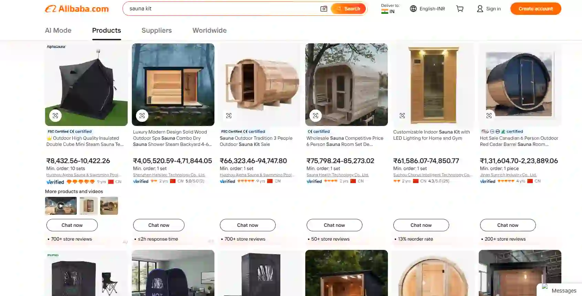Click the Sign in user icon
The height and width of the screenshot is (296, 582).
480,9
